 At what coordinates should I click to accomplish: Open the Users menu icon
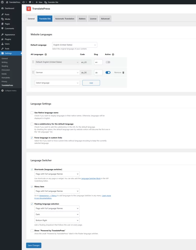2,44
